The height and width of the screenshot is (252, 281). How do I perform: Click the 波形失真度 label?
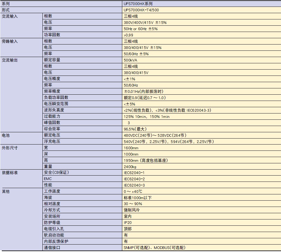click(54, 110)
